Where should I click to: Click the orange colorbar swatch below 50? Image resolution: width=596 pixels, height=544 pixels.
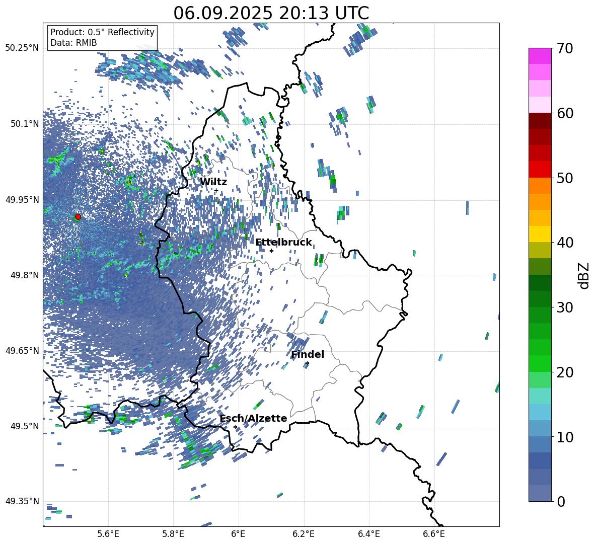point(540,186)
